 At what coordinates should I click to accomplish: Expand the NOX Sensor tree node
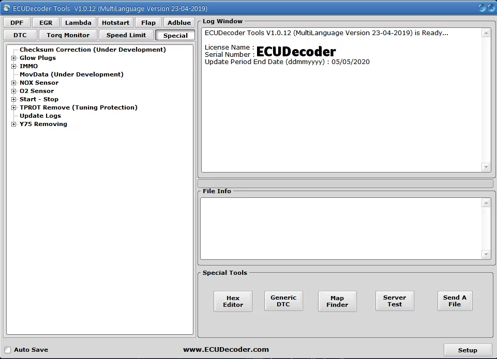click(x=13, y=83)
